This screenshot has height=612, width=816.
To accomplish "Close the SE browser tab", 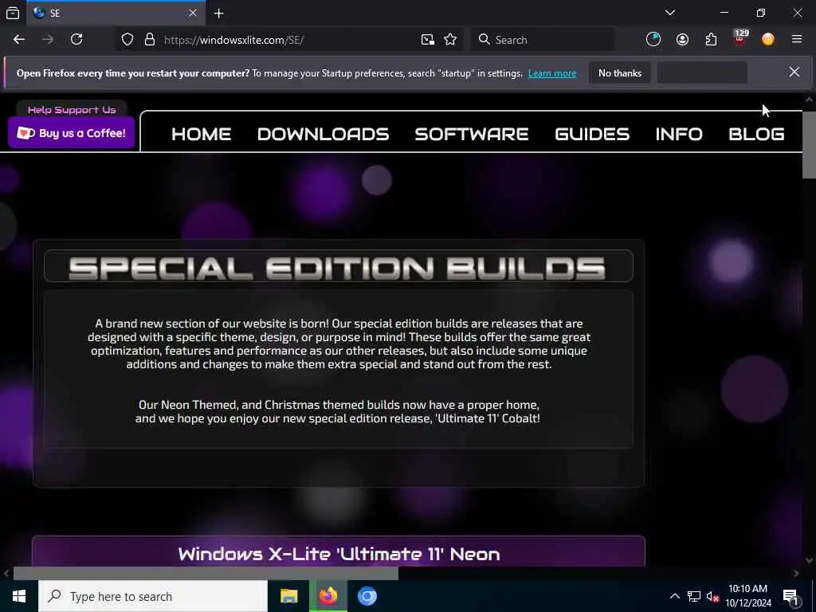I will click(x=193, y=13).
